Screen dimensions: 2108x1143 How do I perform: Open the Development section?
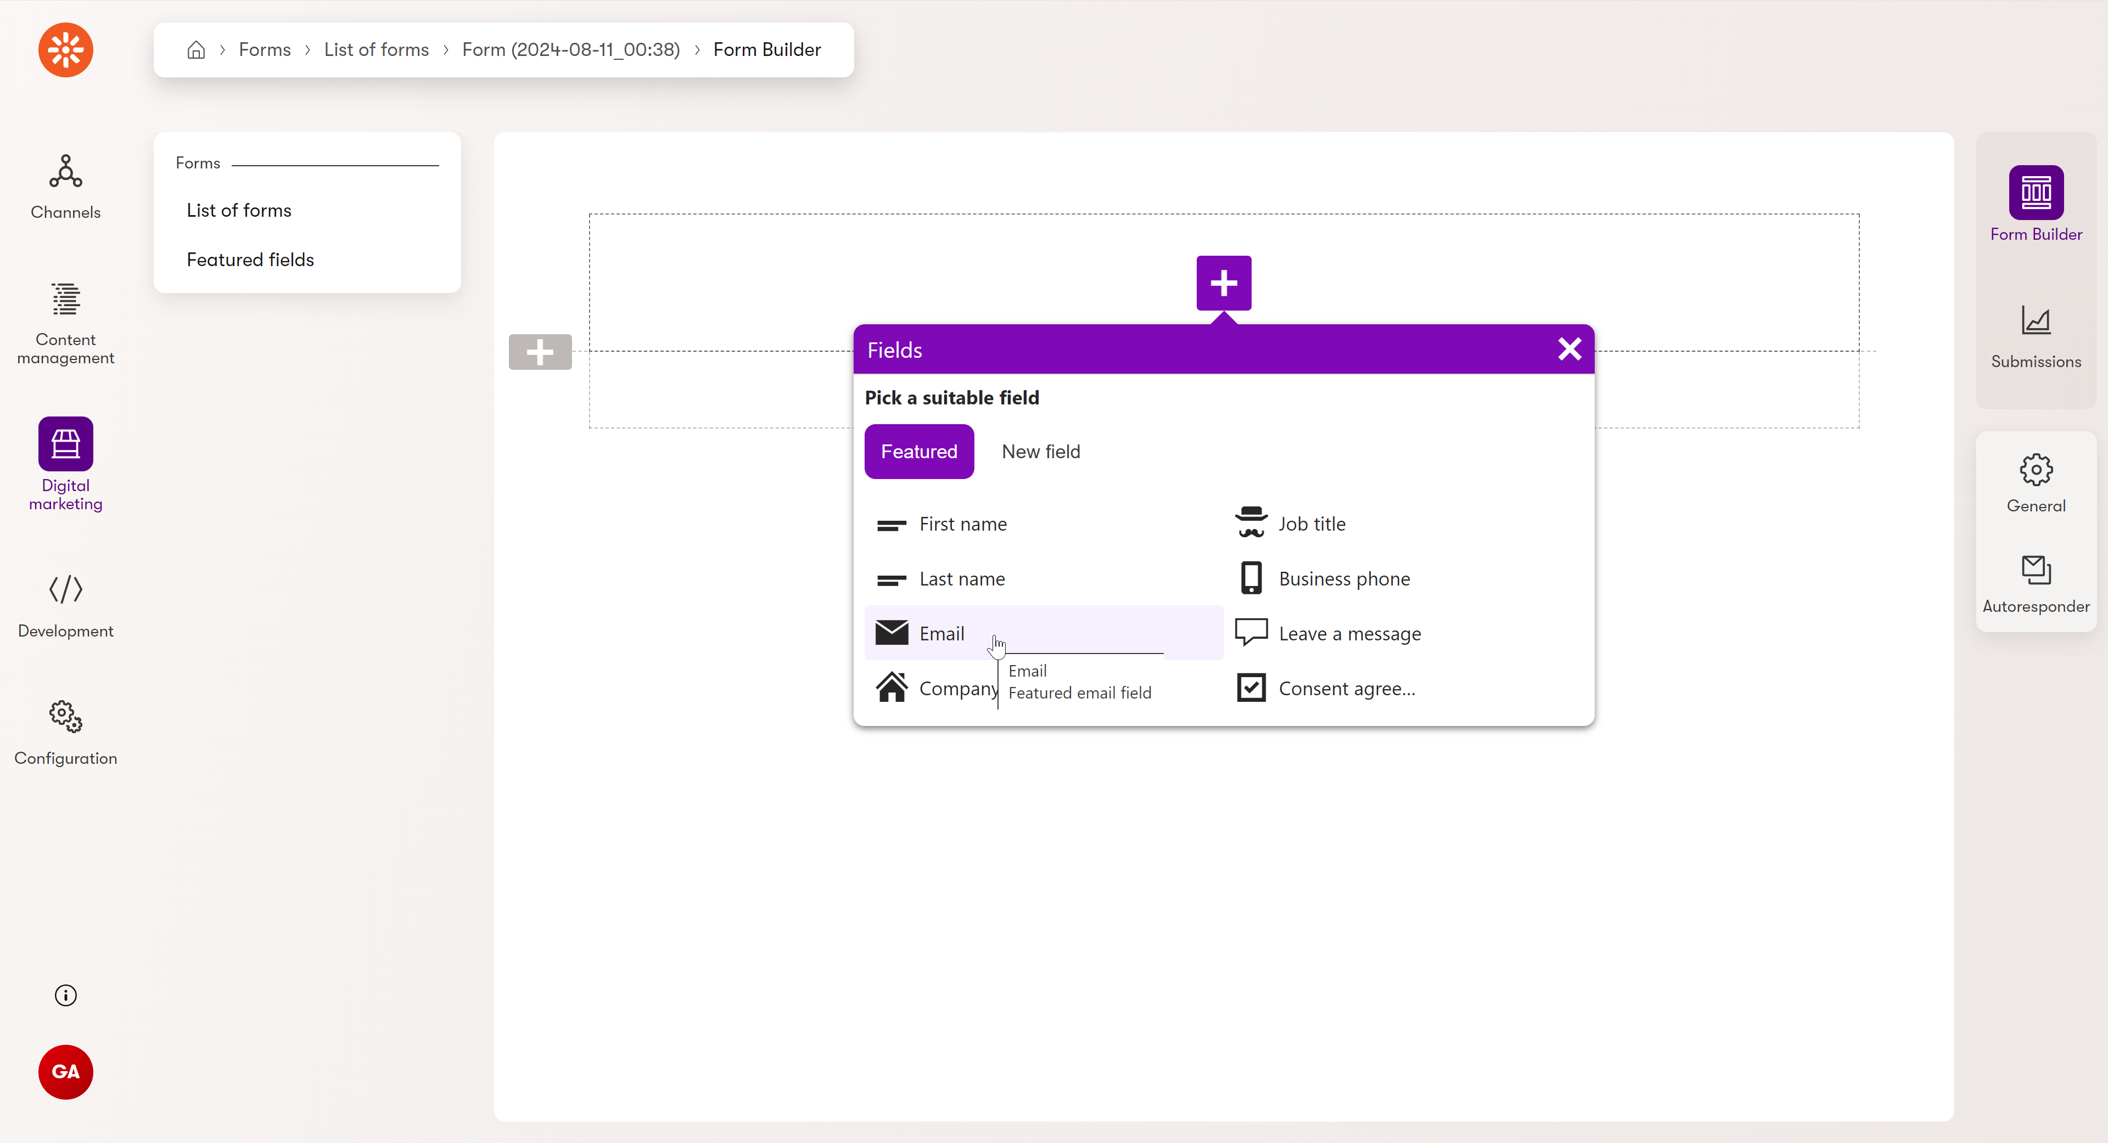pyautogui.click(x=65, y=605)
